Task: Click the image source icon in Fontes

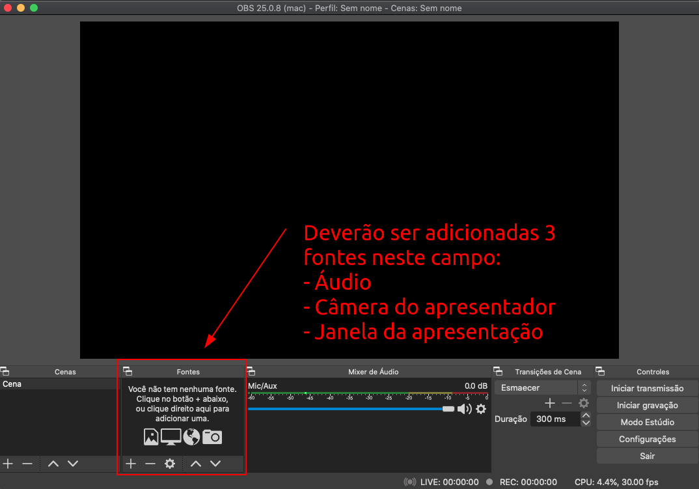Action: point(151,437)
